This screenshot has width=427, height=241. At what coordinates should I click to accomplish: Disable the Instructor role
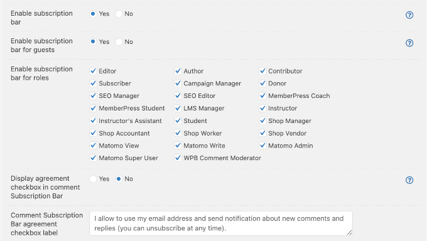(x=262, y=109)
